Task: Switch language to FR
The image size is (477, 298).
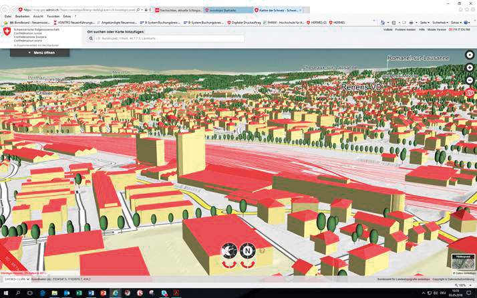Action: [455, 29]
